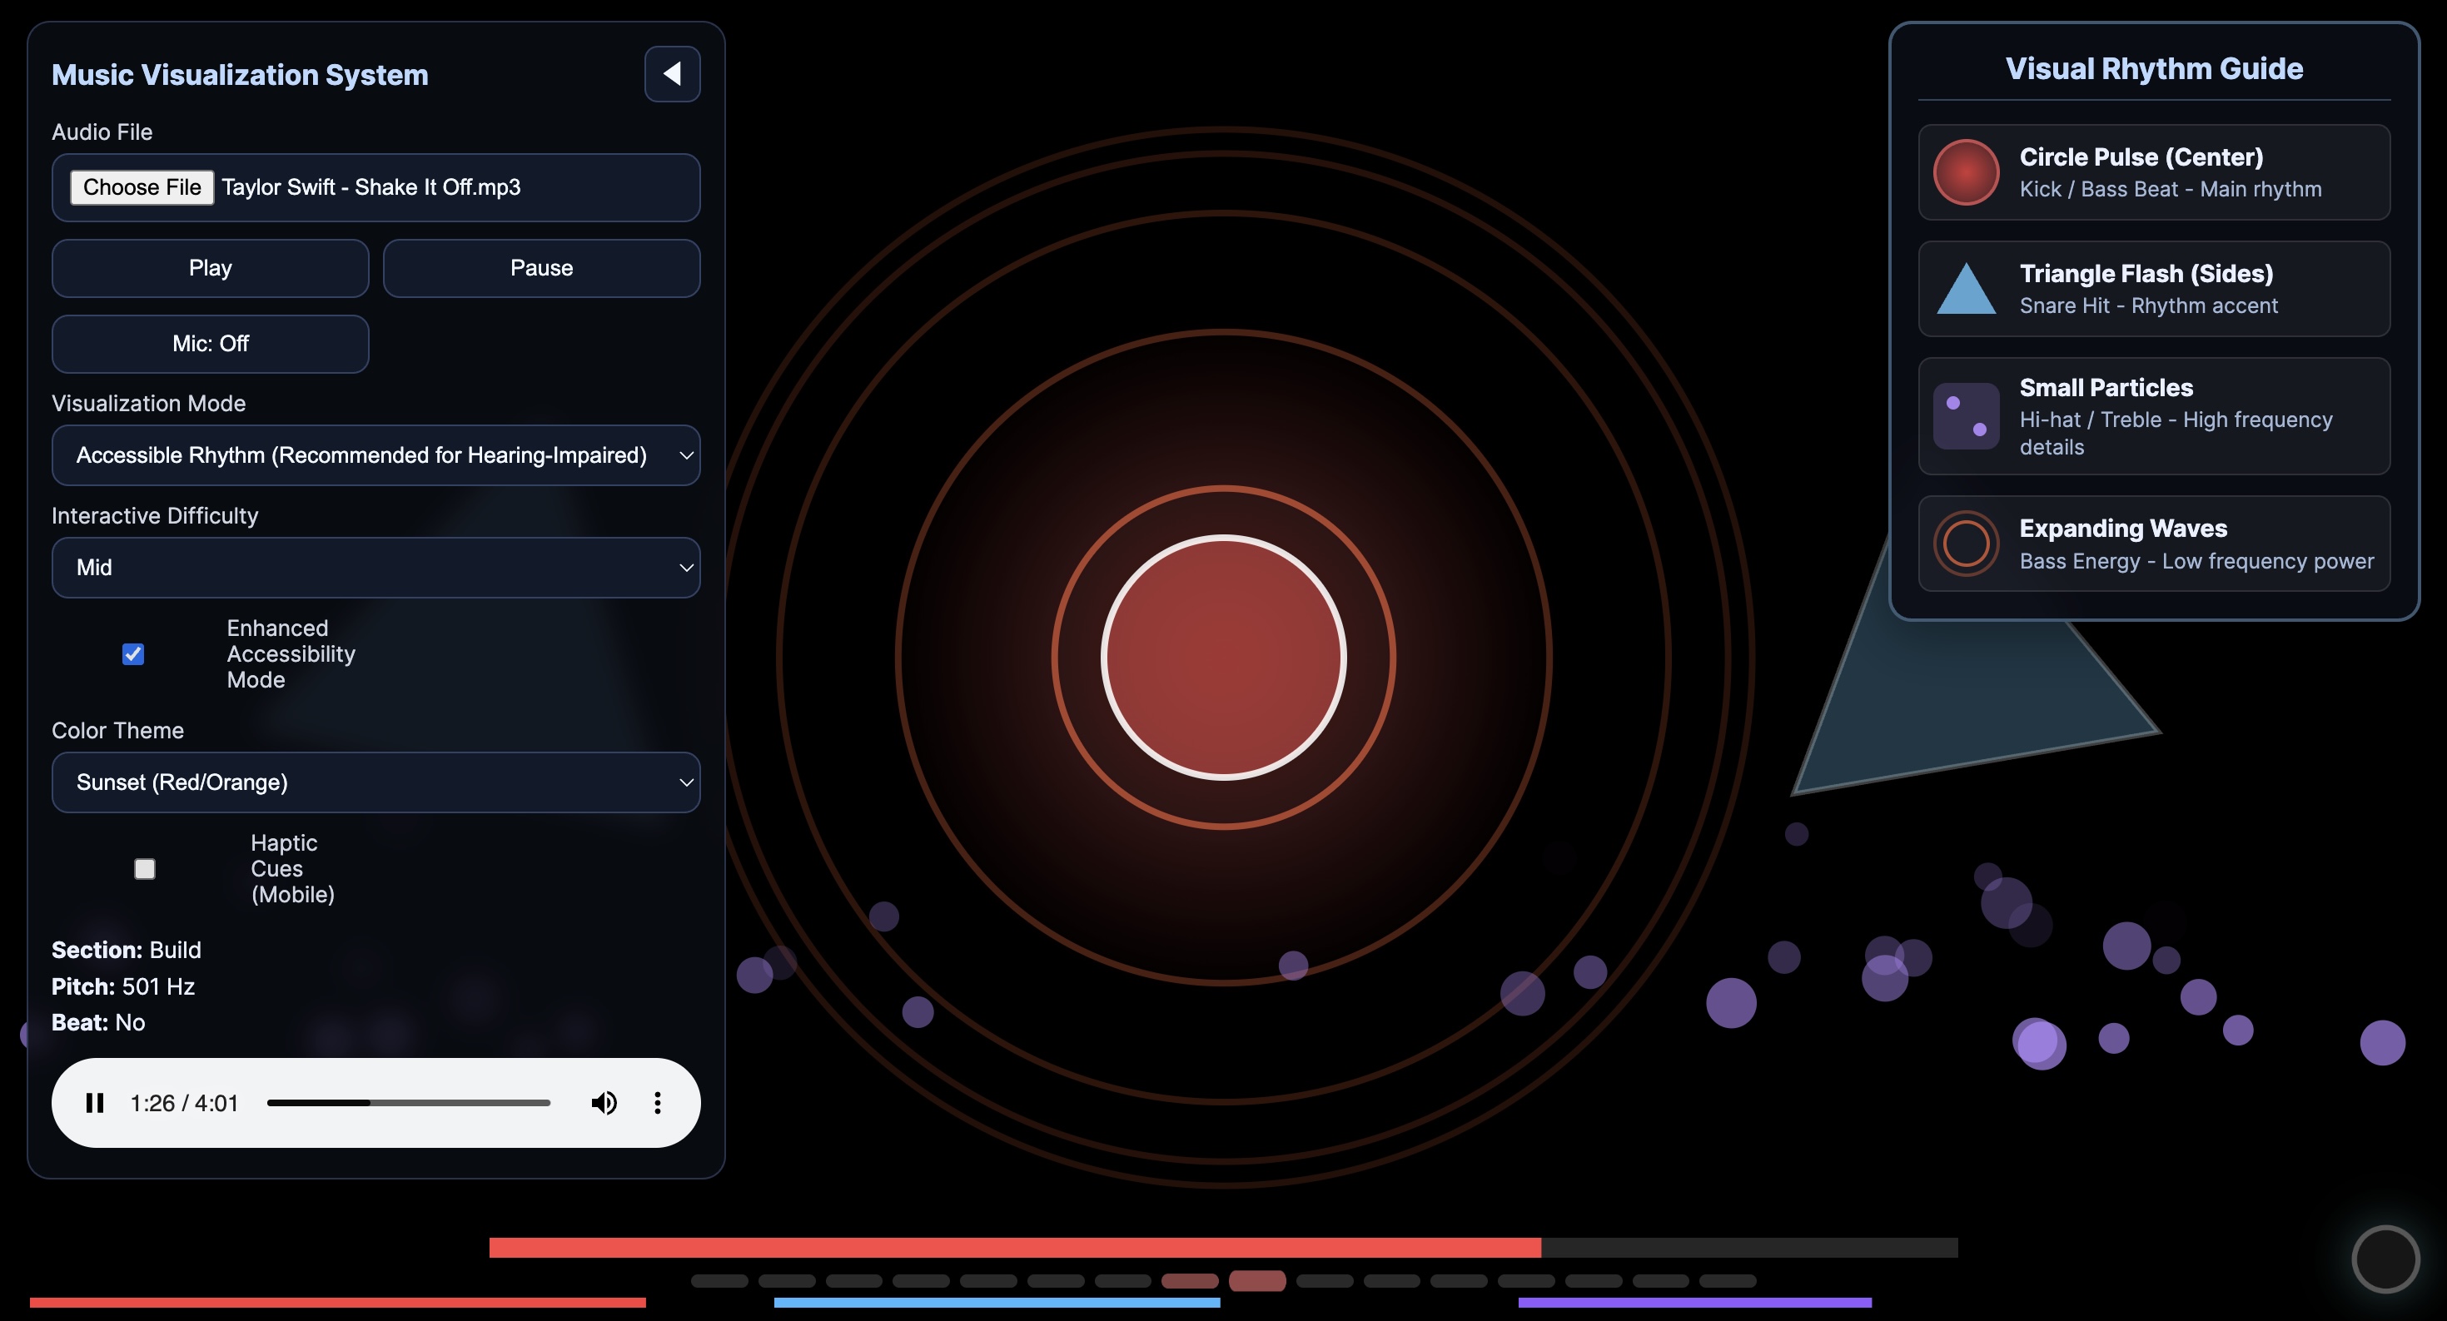Mute audio with the speaker icon

[x=604, y=1103]
